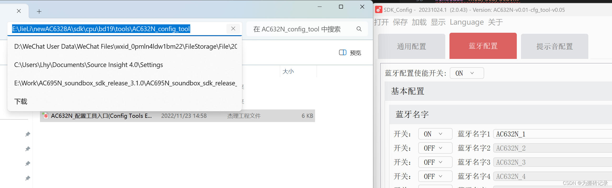
Task: Select the WeChat Files path suggestion
Action: pyautogui.click(x=125, y=47)
